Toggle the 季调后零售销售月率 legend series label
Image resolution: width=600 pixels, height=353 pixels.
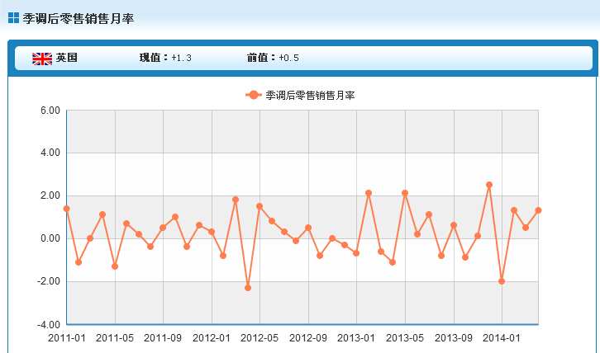coord(310,95)
